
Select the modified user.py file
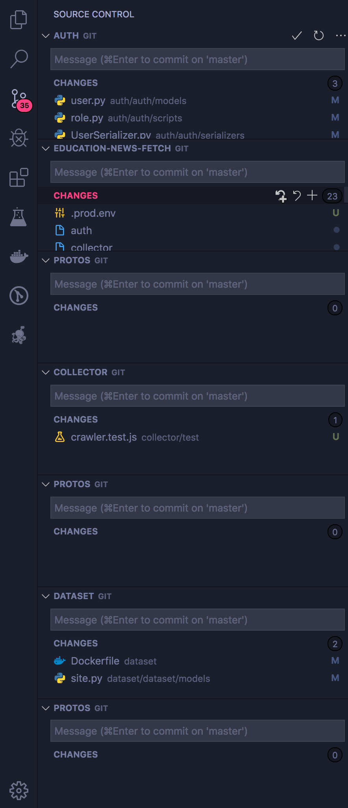tap(88, 101)
